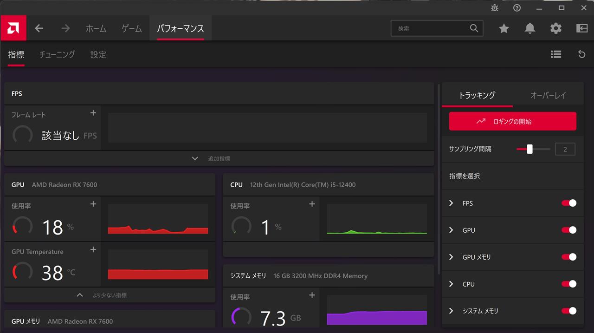Switch to list view icon
This screenshot has width=594, height=333.
pyautogui.click(x=556, y=54)
